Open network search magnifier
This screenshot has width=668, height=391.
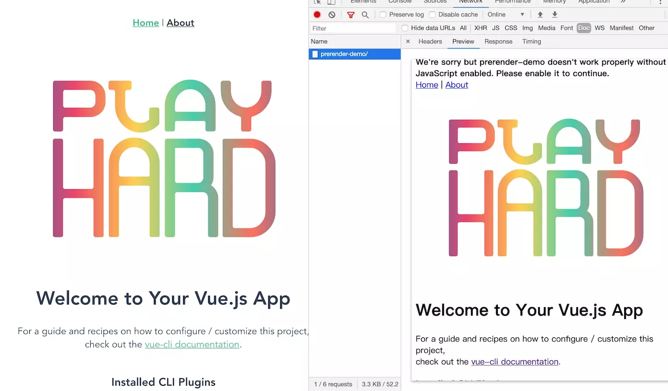pos(365,15)
